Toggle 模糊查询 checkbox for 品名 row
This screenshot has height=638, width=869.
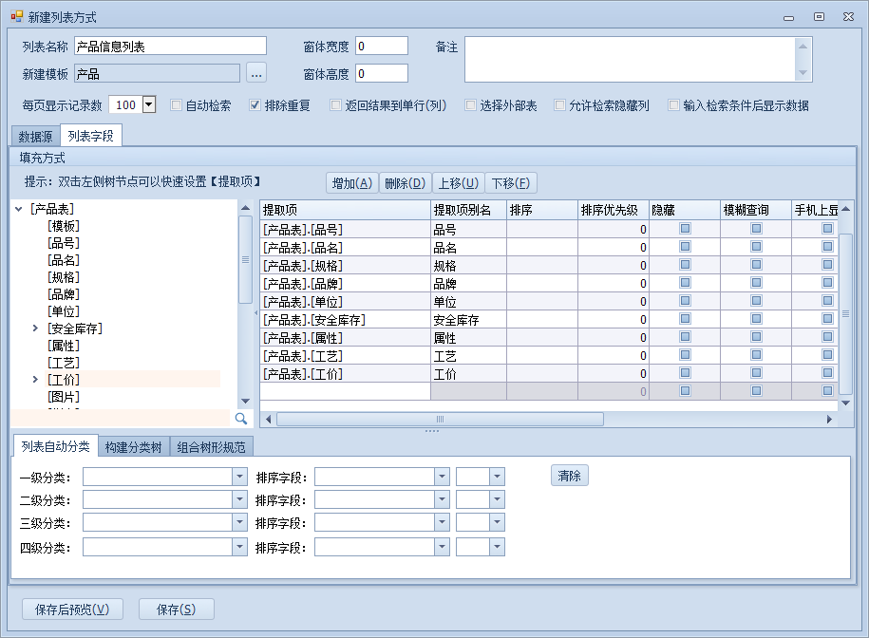coord(757,247)
